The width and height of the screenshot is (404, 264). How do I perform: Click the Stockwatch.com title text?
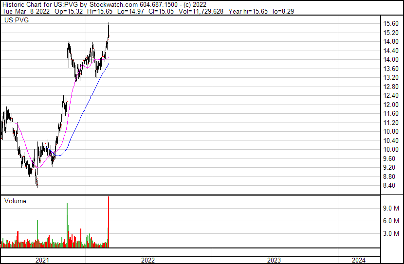[113, 5]
